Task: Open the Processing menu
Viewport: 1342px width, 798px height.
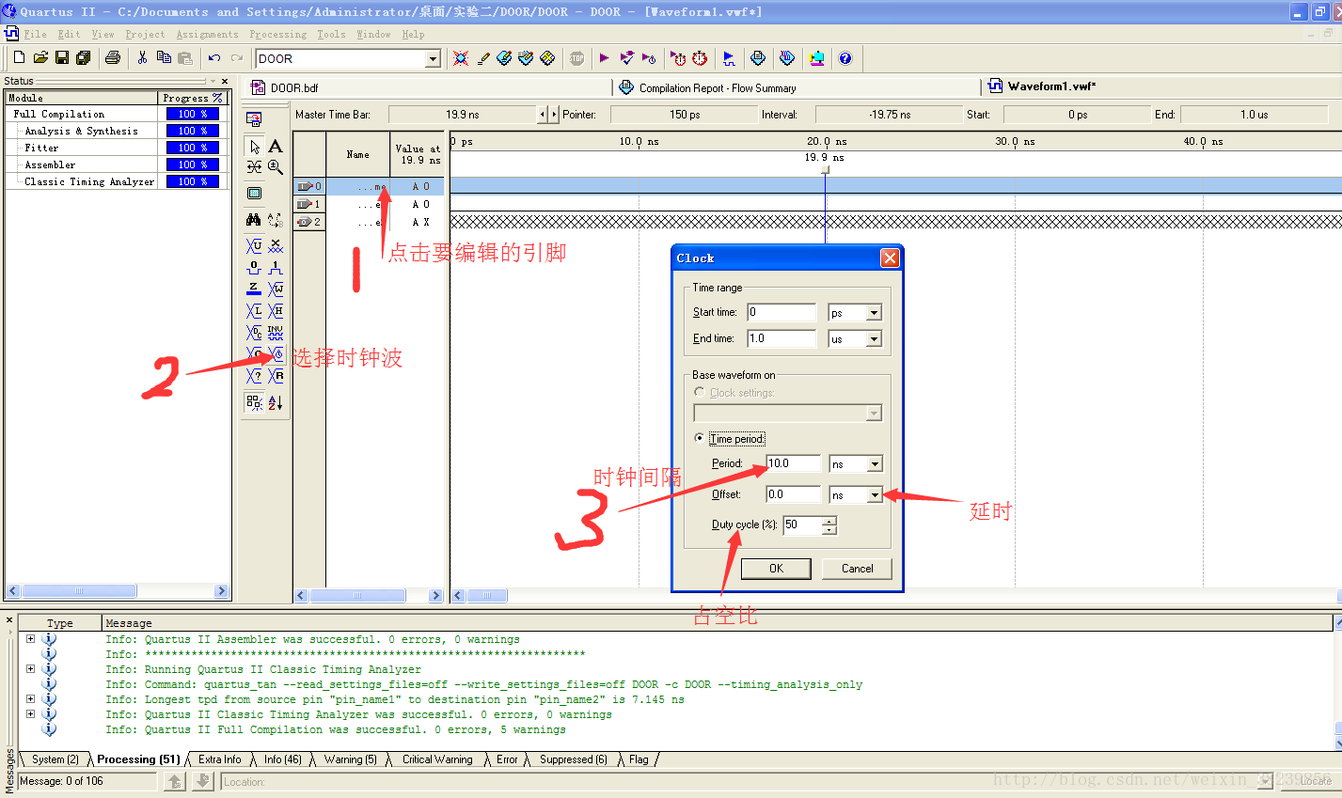Action: 277,34
